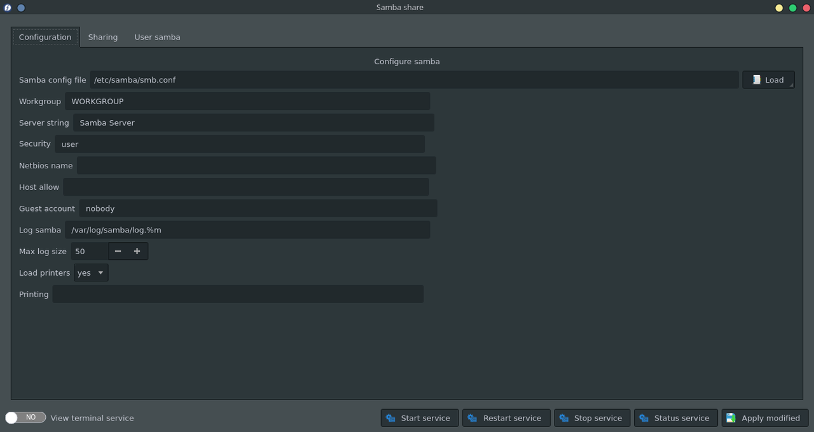Screen dimensions: 814x432
Task: Click the floppy disk icon on Apply modified
Action: [731, 418]
